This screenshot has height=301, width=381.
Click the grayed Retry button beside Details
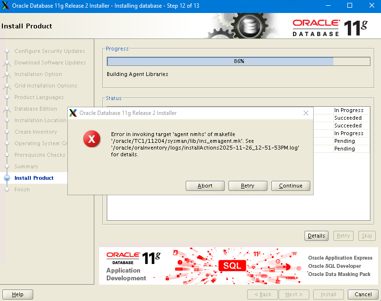click(343, 236)
